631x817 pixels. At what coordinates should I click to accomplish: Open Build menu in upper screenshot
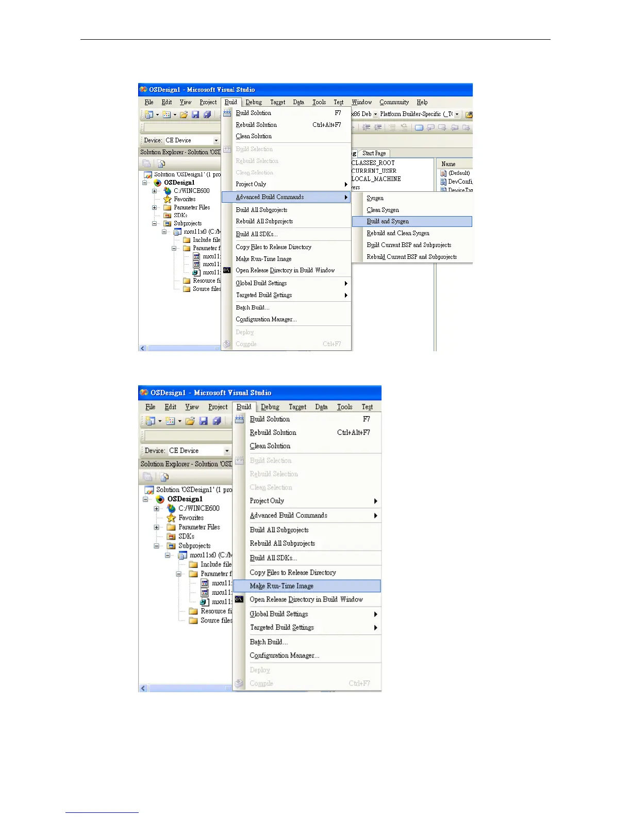click(x=231, y=102)
